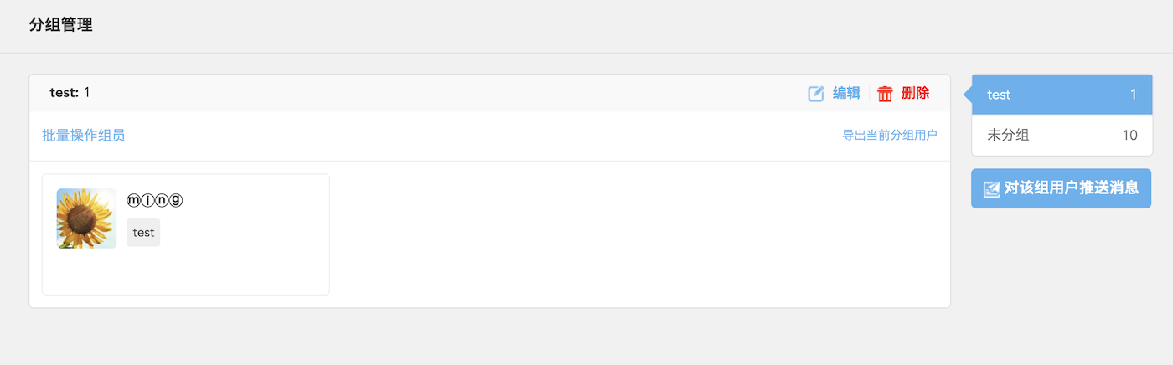Click the username ⓜⓘⓝⓖ
This screenshot has width=1173, height=365.
coord(155,201)
